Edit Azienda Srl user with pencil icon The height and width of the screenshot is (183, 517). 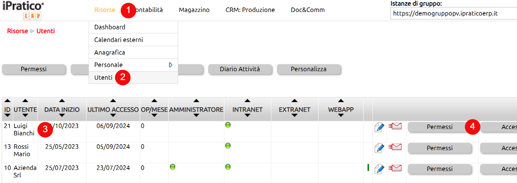[x=379, y=169]
